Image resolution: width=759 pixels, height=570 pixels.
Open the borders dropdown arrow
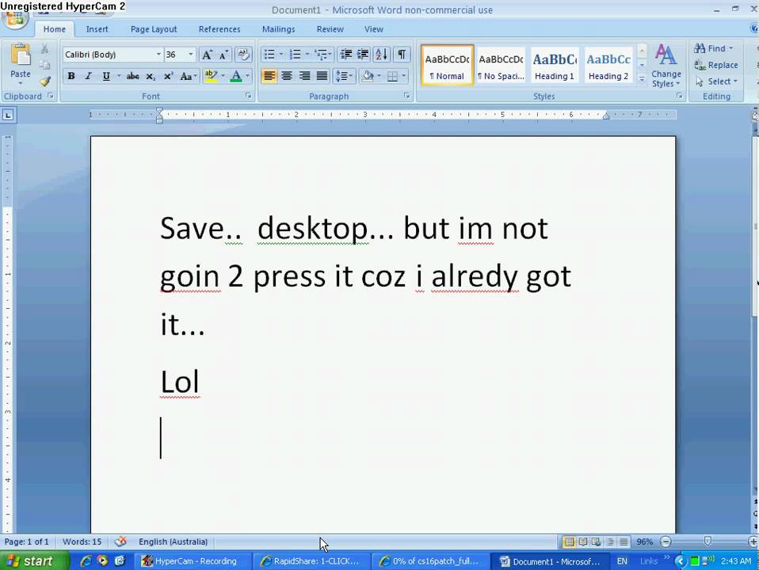coord(403,77)
